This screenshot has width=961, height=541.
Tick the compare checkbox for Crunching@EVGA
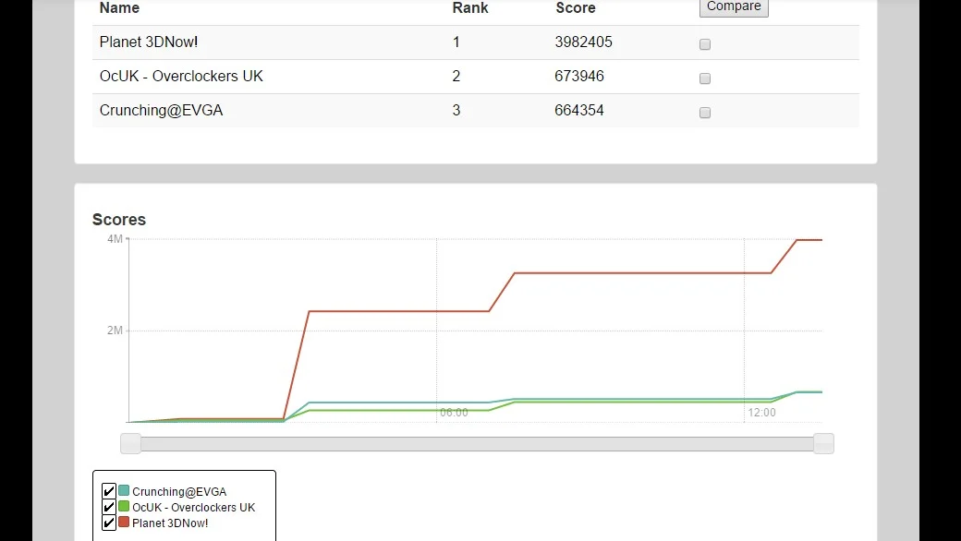click(705, 113)
